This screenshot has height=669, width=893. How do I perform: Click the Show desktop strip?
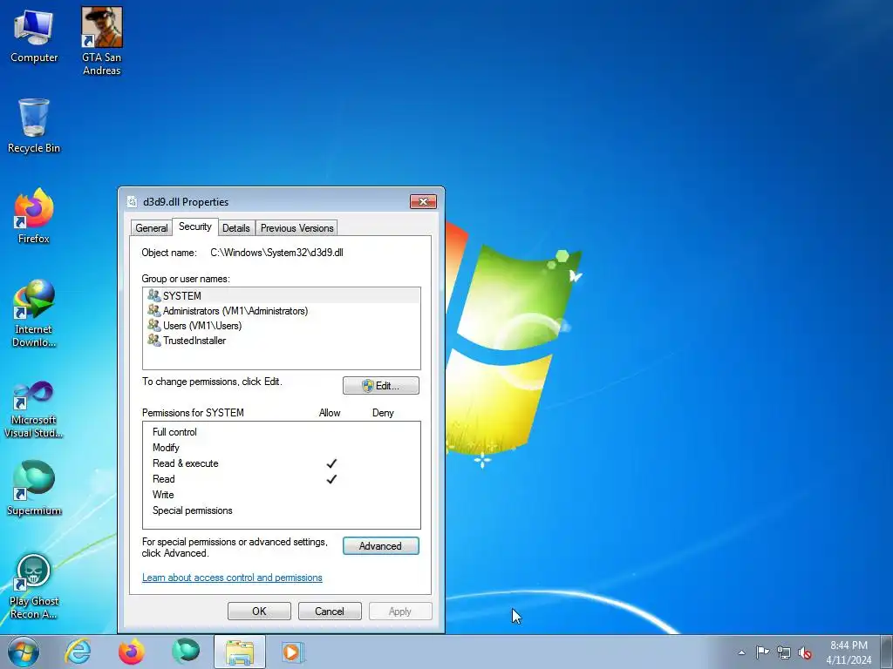[x=887, y=652]
